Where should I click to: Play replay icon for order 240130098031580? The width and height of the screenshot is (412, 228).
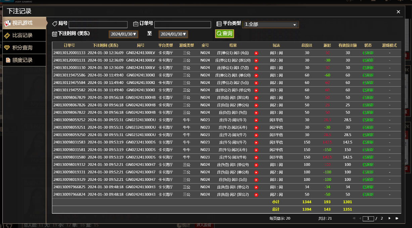[256, 157]
